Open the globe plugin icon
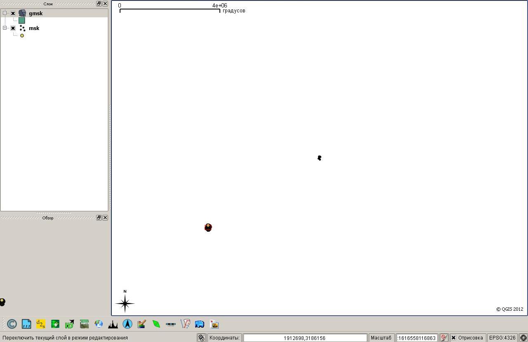This screenshot has width=528, height=342. (x=99, y=324)
